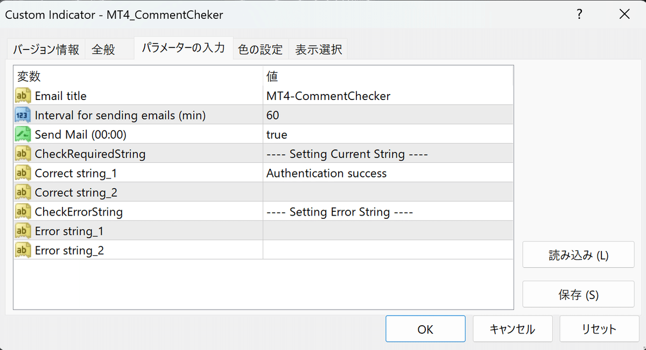
Task: Edit the Authentication success value
Action: click(x=388, y=174)
